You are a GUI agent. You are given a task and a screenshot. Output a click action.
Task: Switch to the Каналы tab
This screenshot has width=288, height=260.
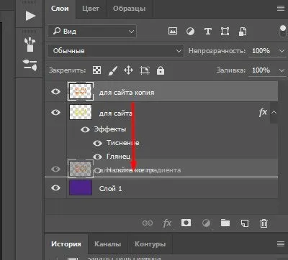pyautogui.click(x=108, y=244)
